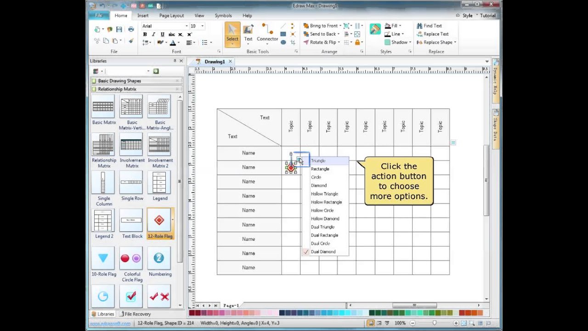Toggle Bold formatting
588x331 pixels.
[x=145, y=34]
